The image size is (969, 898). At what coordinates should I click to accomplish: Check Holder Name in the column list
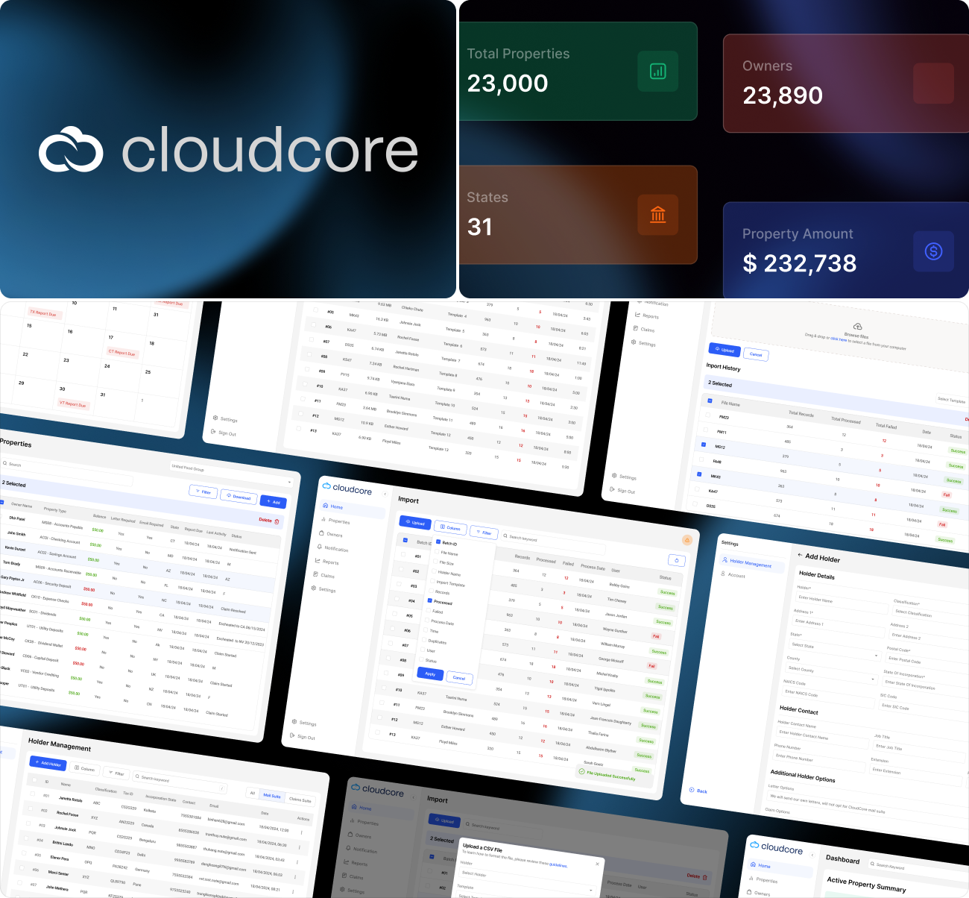coord(435,571)
